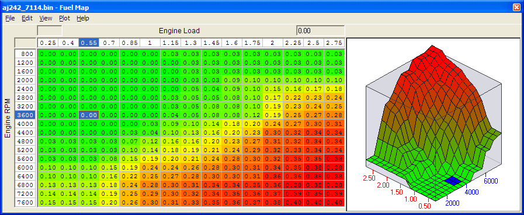524x215 pixels.
Task: Select the 0.7 engine load column header
Action: click(x=109, y=43)
